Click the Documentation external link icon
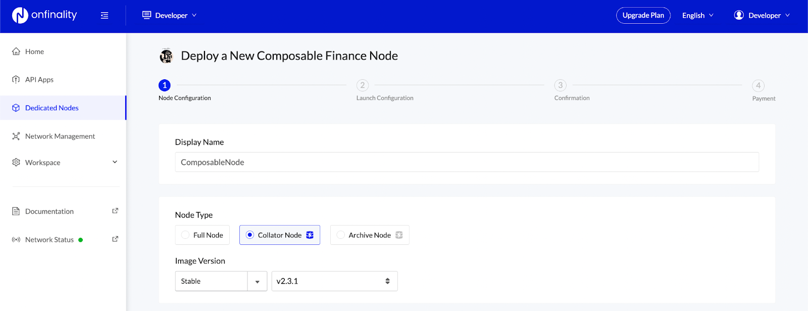The width and height of the screenshot is (808, 311). tap(115, 211)
